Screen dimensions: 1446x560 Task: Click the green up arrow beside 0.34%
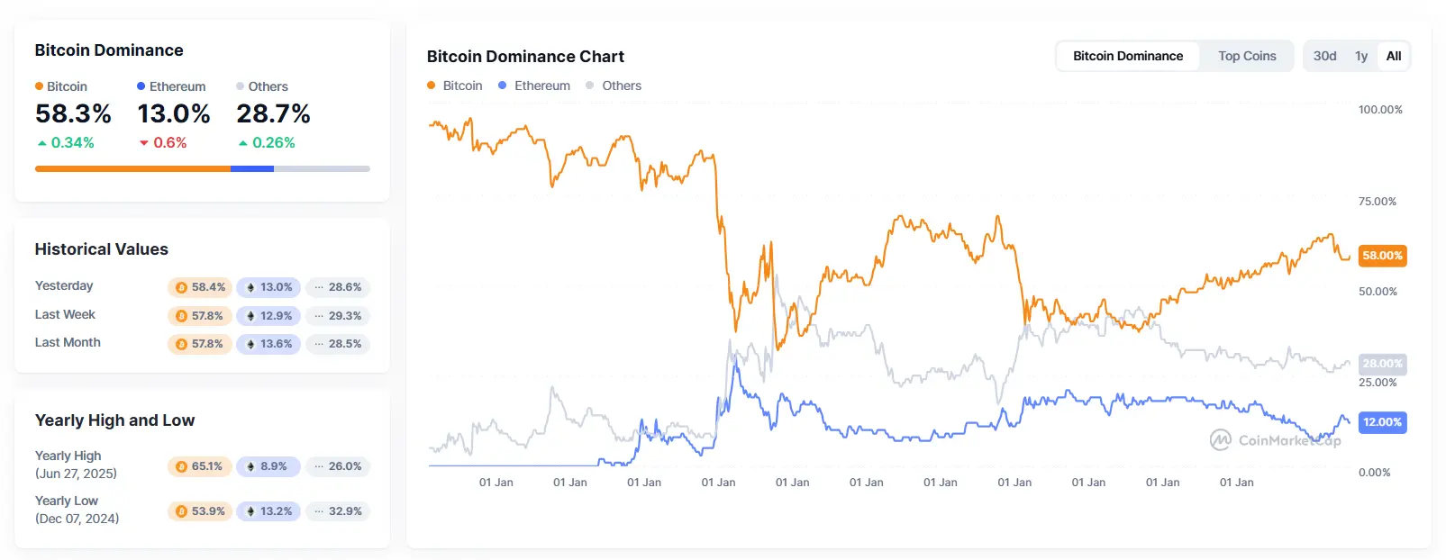click(42, 143)
